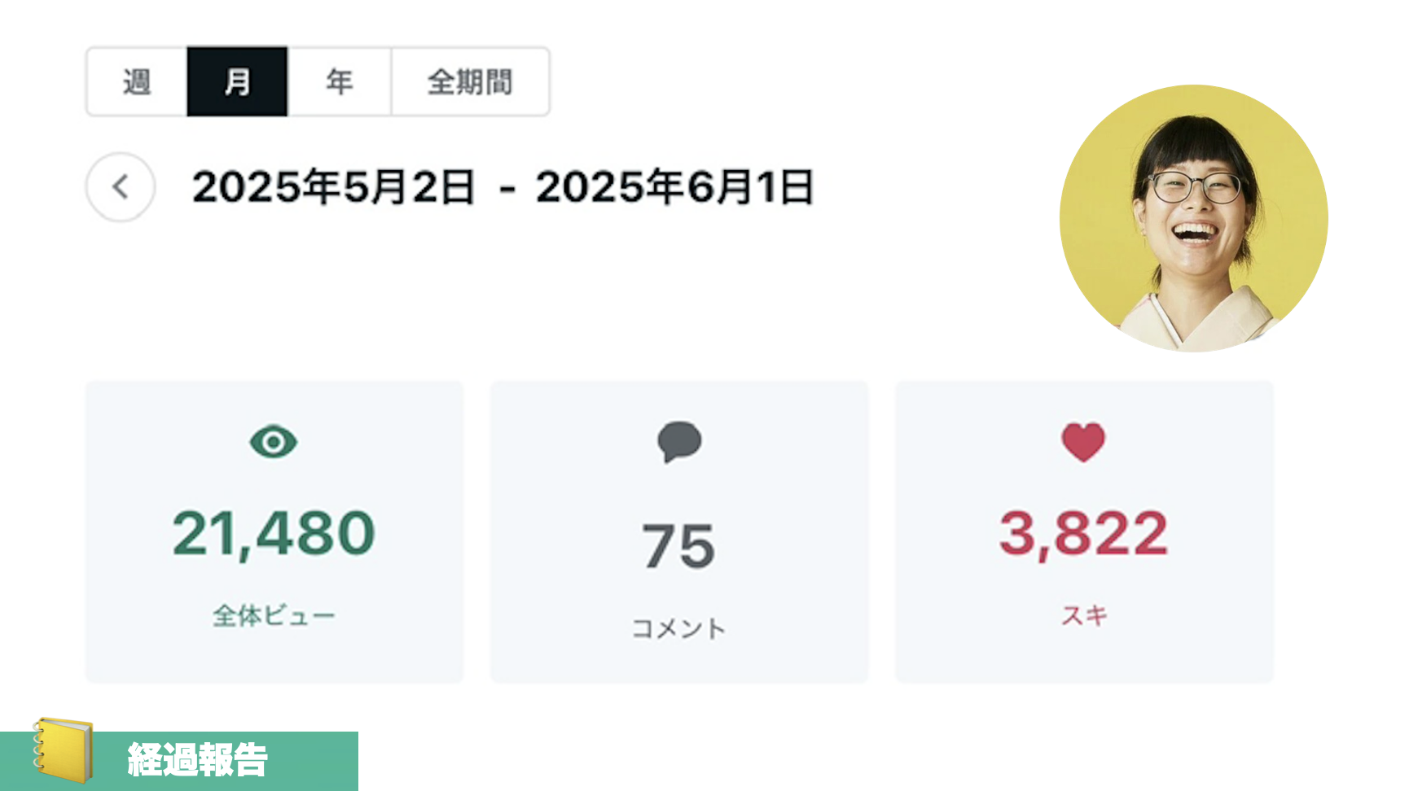Switch to the 週 (week) tab
The width and height of the screenshot is (1409, 791).
click(x=137, y=81)
